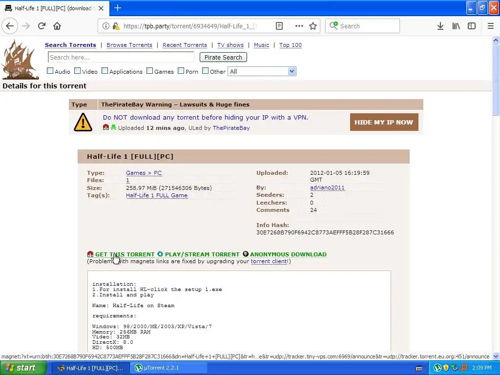Open the Library bookshelf icon
The image size is (500, 375).
(456, 26)
